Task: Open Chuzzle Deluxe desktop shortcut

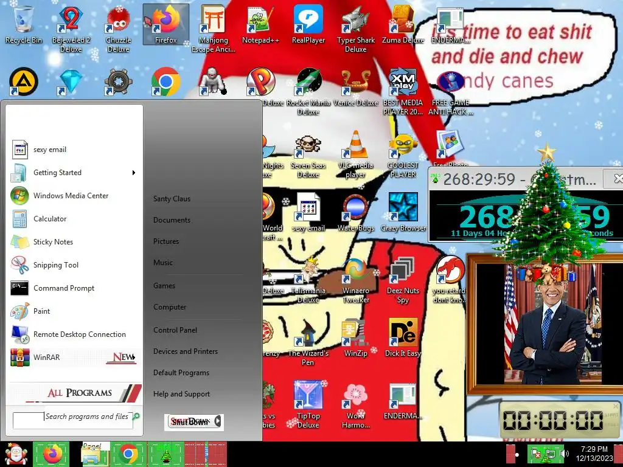Action: (x=119, y=29)
